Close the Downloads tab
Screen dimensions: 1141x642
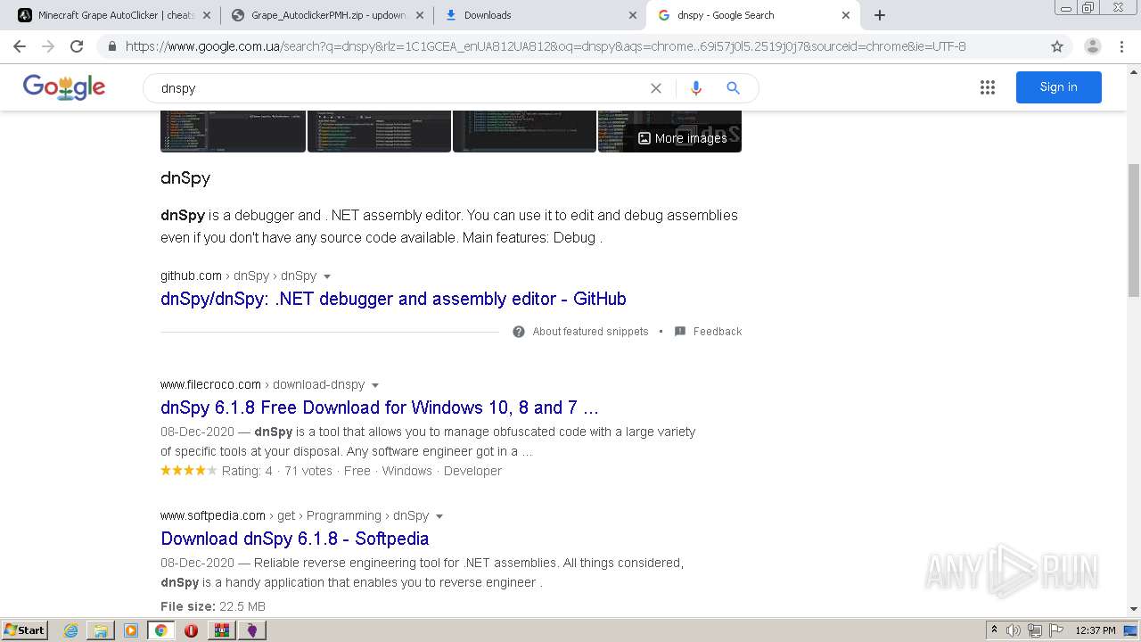click(633, 15)
